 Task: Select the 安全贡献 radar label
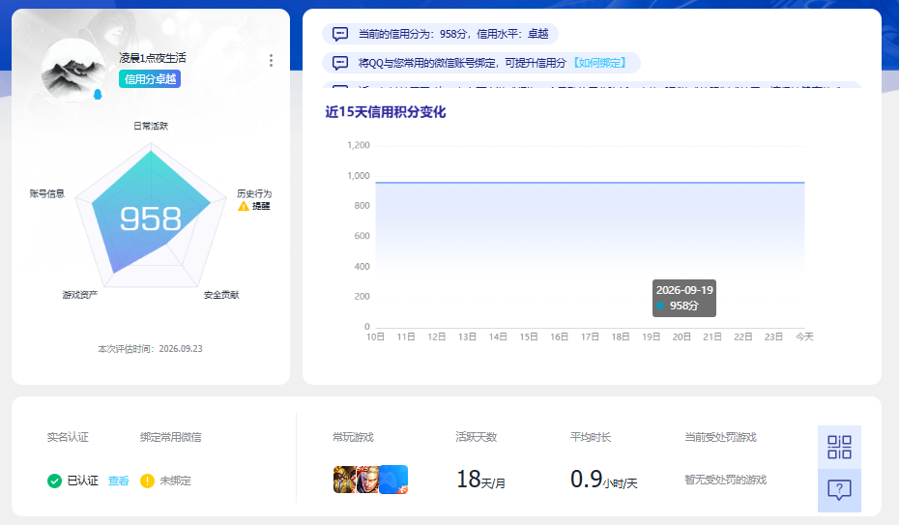click(x=221, y=295)
